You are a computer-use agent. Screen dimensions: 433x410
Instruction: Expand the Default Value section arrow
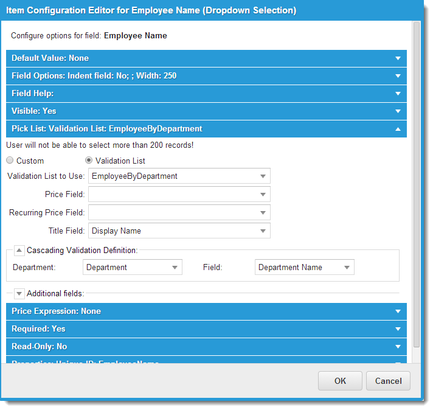coord(398,58)
